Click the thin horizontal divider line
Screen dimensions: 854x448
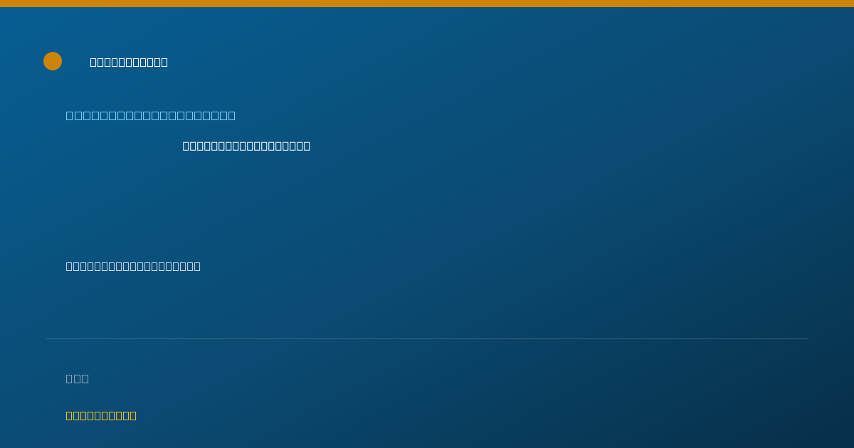tap(427, 338)
